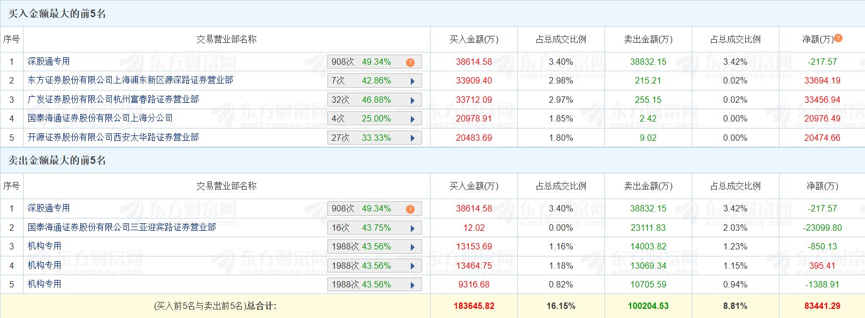The width and height of the screenshot is (865, 318).
Task: Click the 买入金额(万) header in top table
Action: click(473, 40)
